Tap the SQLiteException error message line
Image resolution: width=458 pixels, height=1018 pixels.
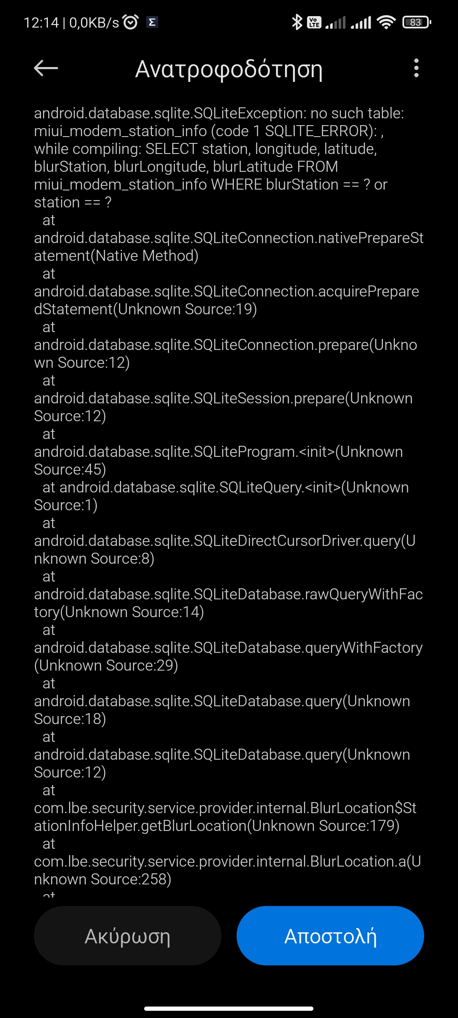tap(219, 114)
